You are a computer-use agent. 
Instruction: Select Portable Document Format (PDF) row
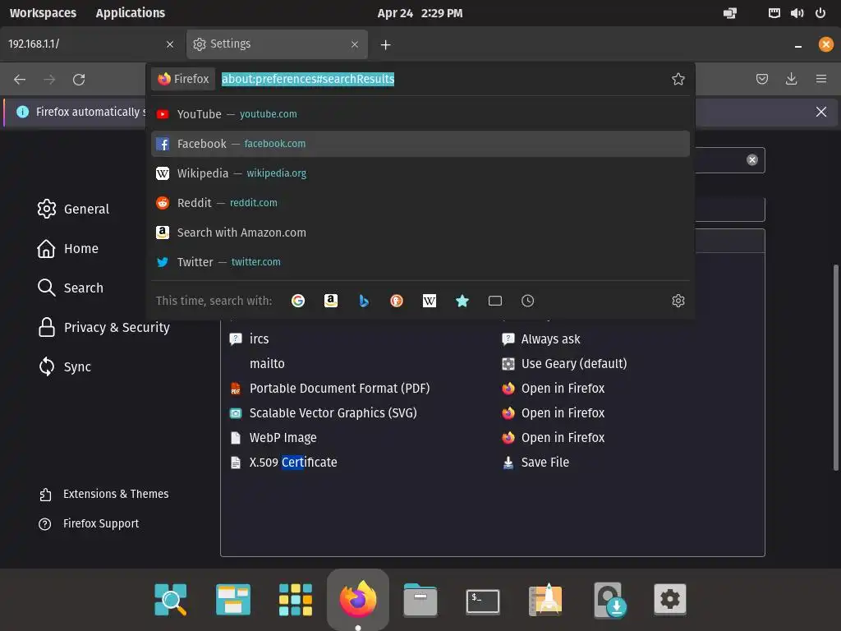493,389
